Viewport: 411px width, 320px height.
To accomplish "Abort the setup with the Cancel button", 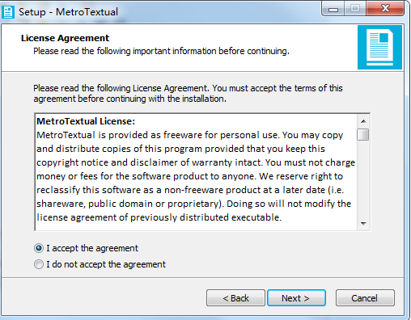I will coord(365,298).
